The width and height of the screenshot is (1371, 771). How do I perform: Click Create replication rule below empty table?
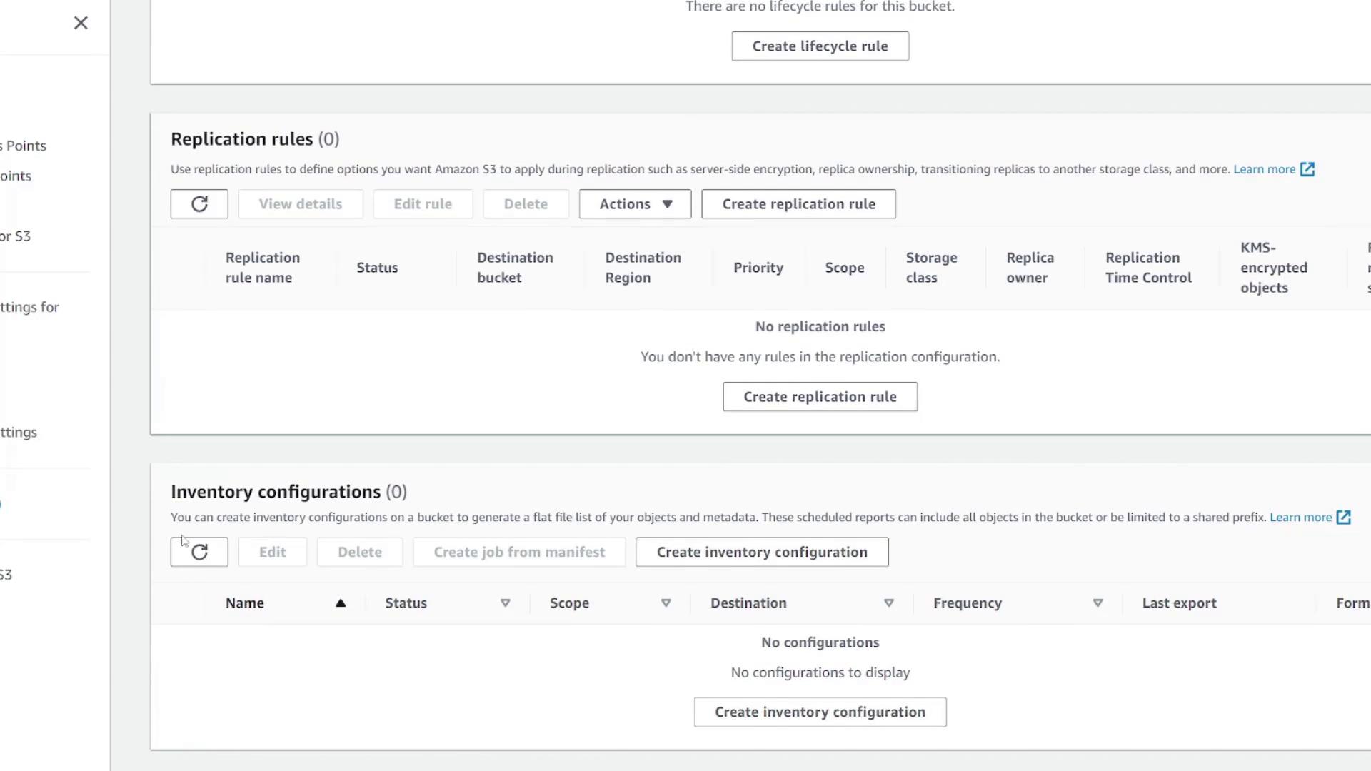820,397
